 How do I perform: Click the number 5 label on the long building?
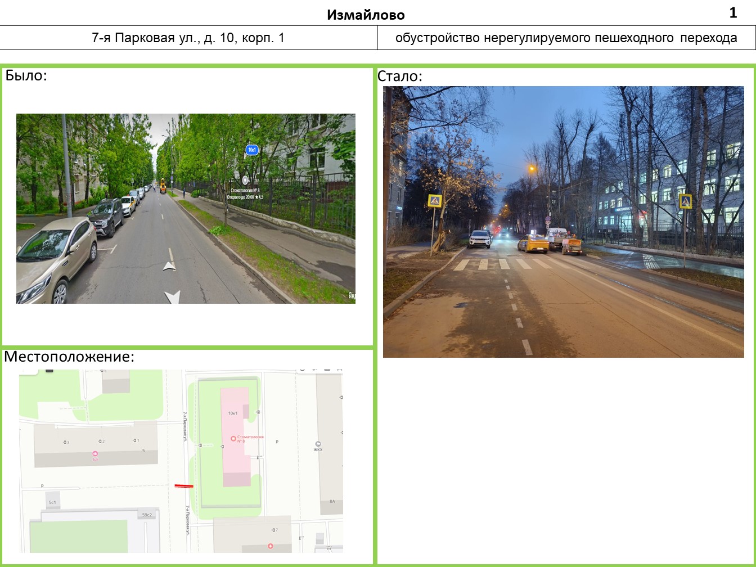tap(143, 450)
